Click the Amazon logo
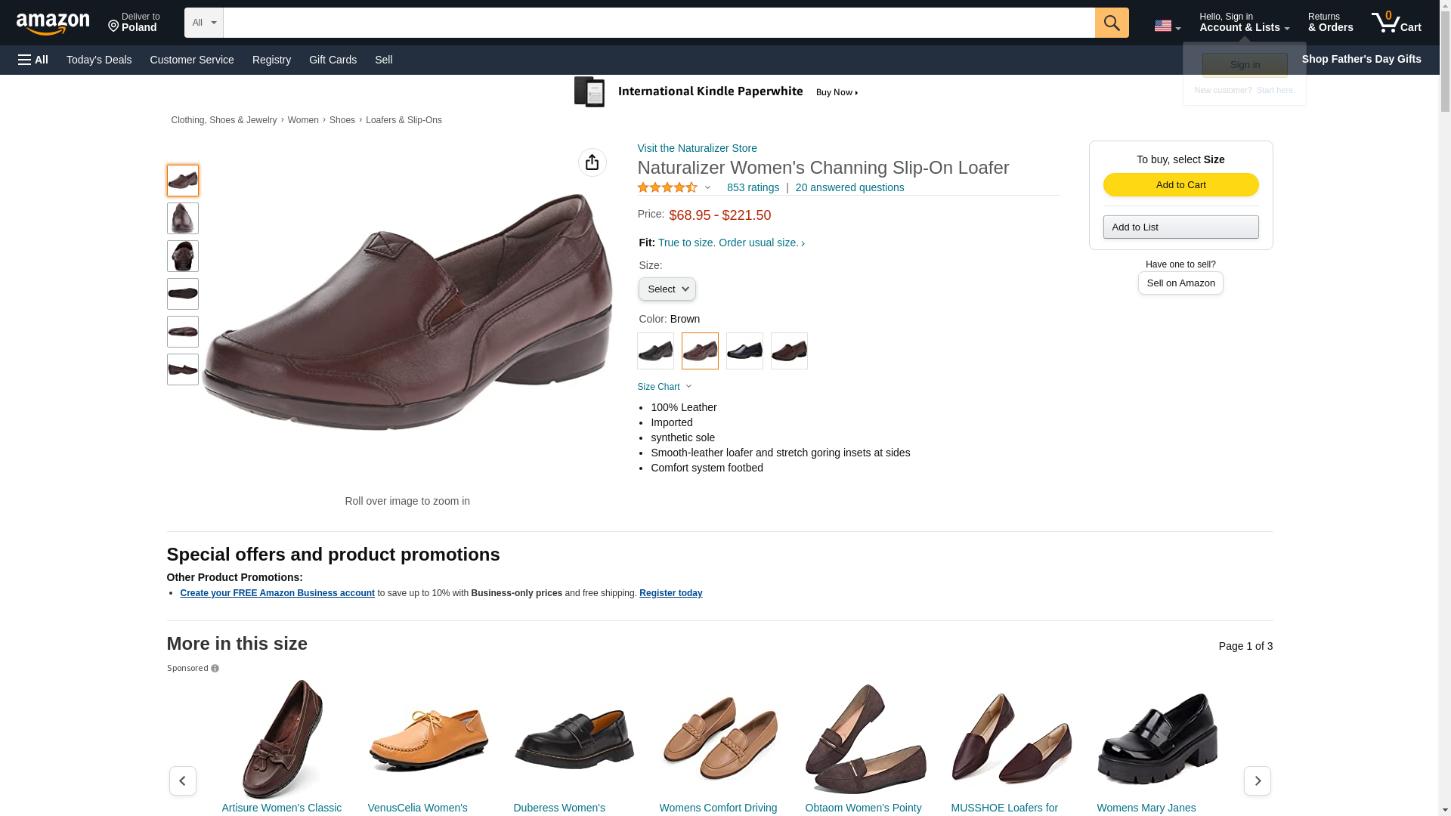The height and width of the screenshot is (816, 1451). (x=53, y=23)
